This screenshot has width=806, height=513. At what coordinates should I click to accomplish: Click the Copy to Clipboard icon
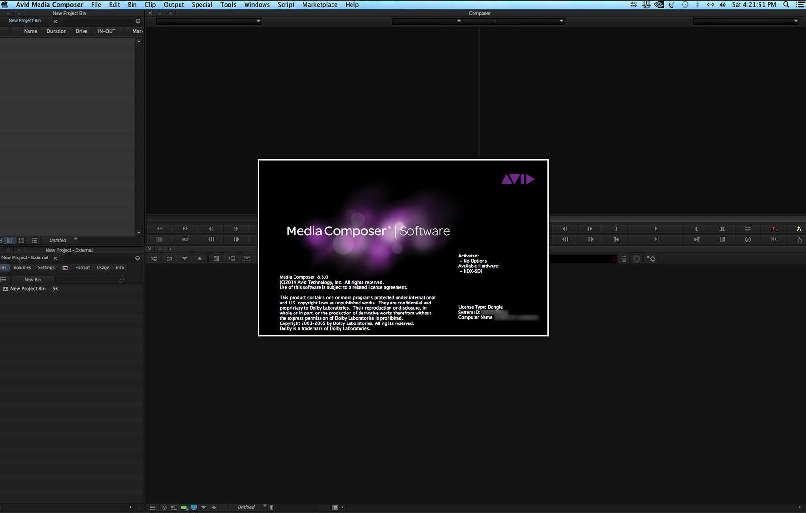point(799,239)
